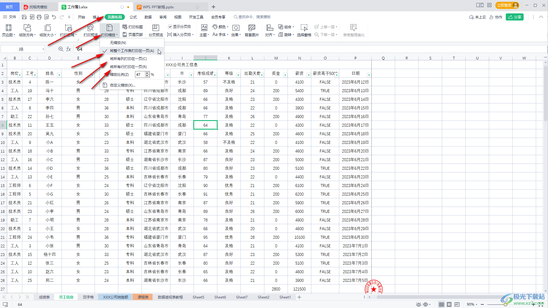Open custom scaling (自定义缩放) dialog

point(122,85)
